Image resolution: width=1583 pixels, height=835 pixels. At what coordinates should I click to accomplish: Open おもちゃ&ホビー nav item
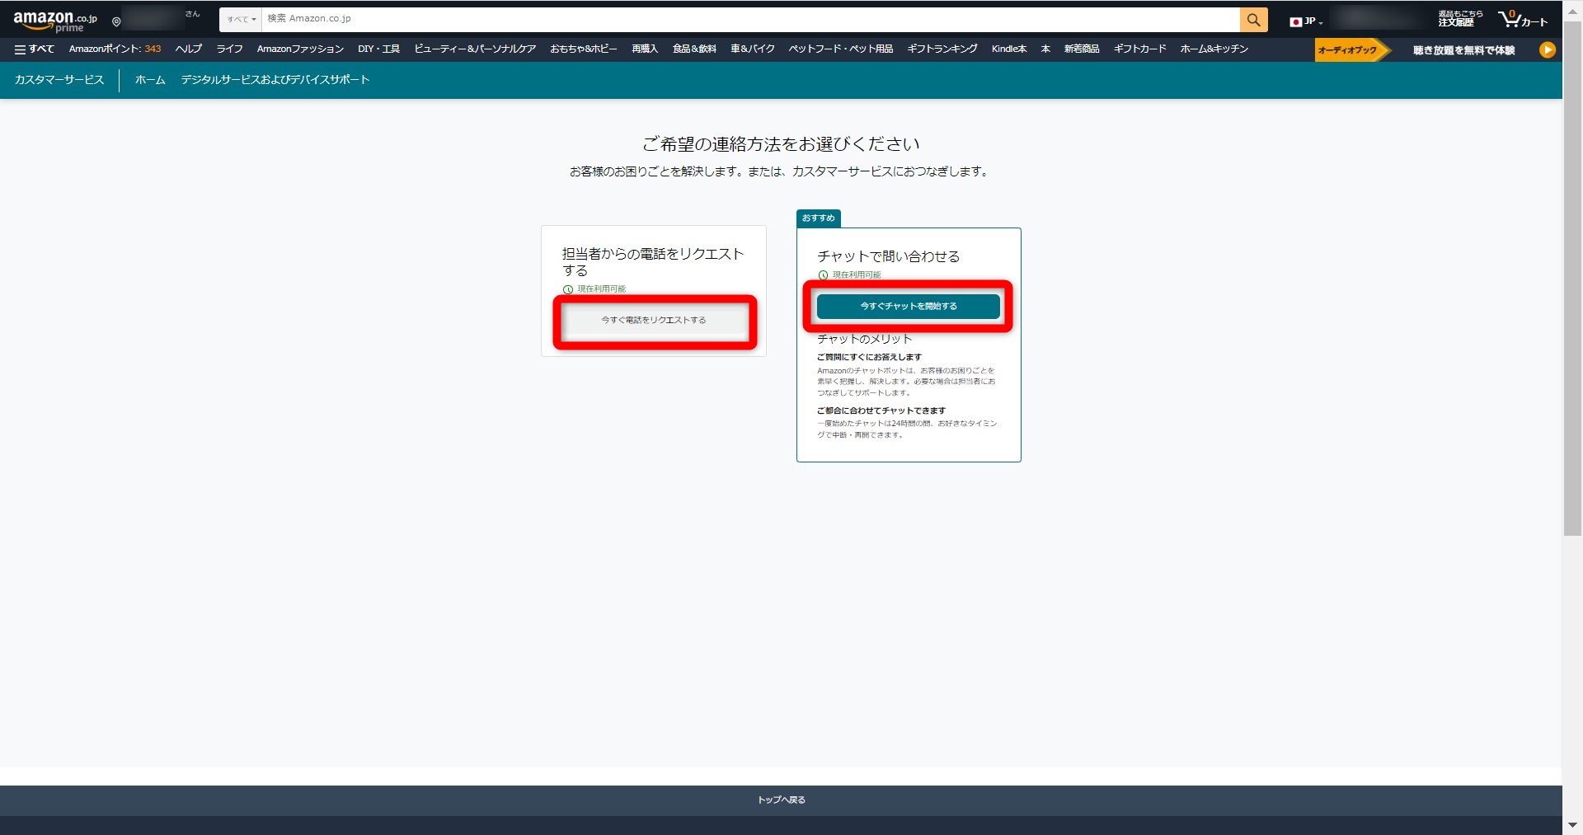(584, 49)
